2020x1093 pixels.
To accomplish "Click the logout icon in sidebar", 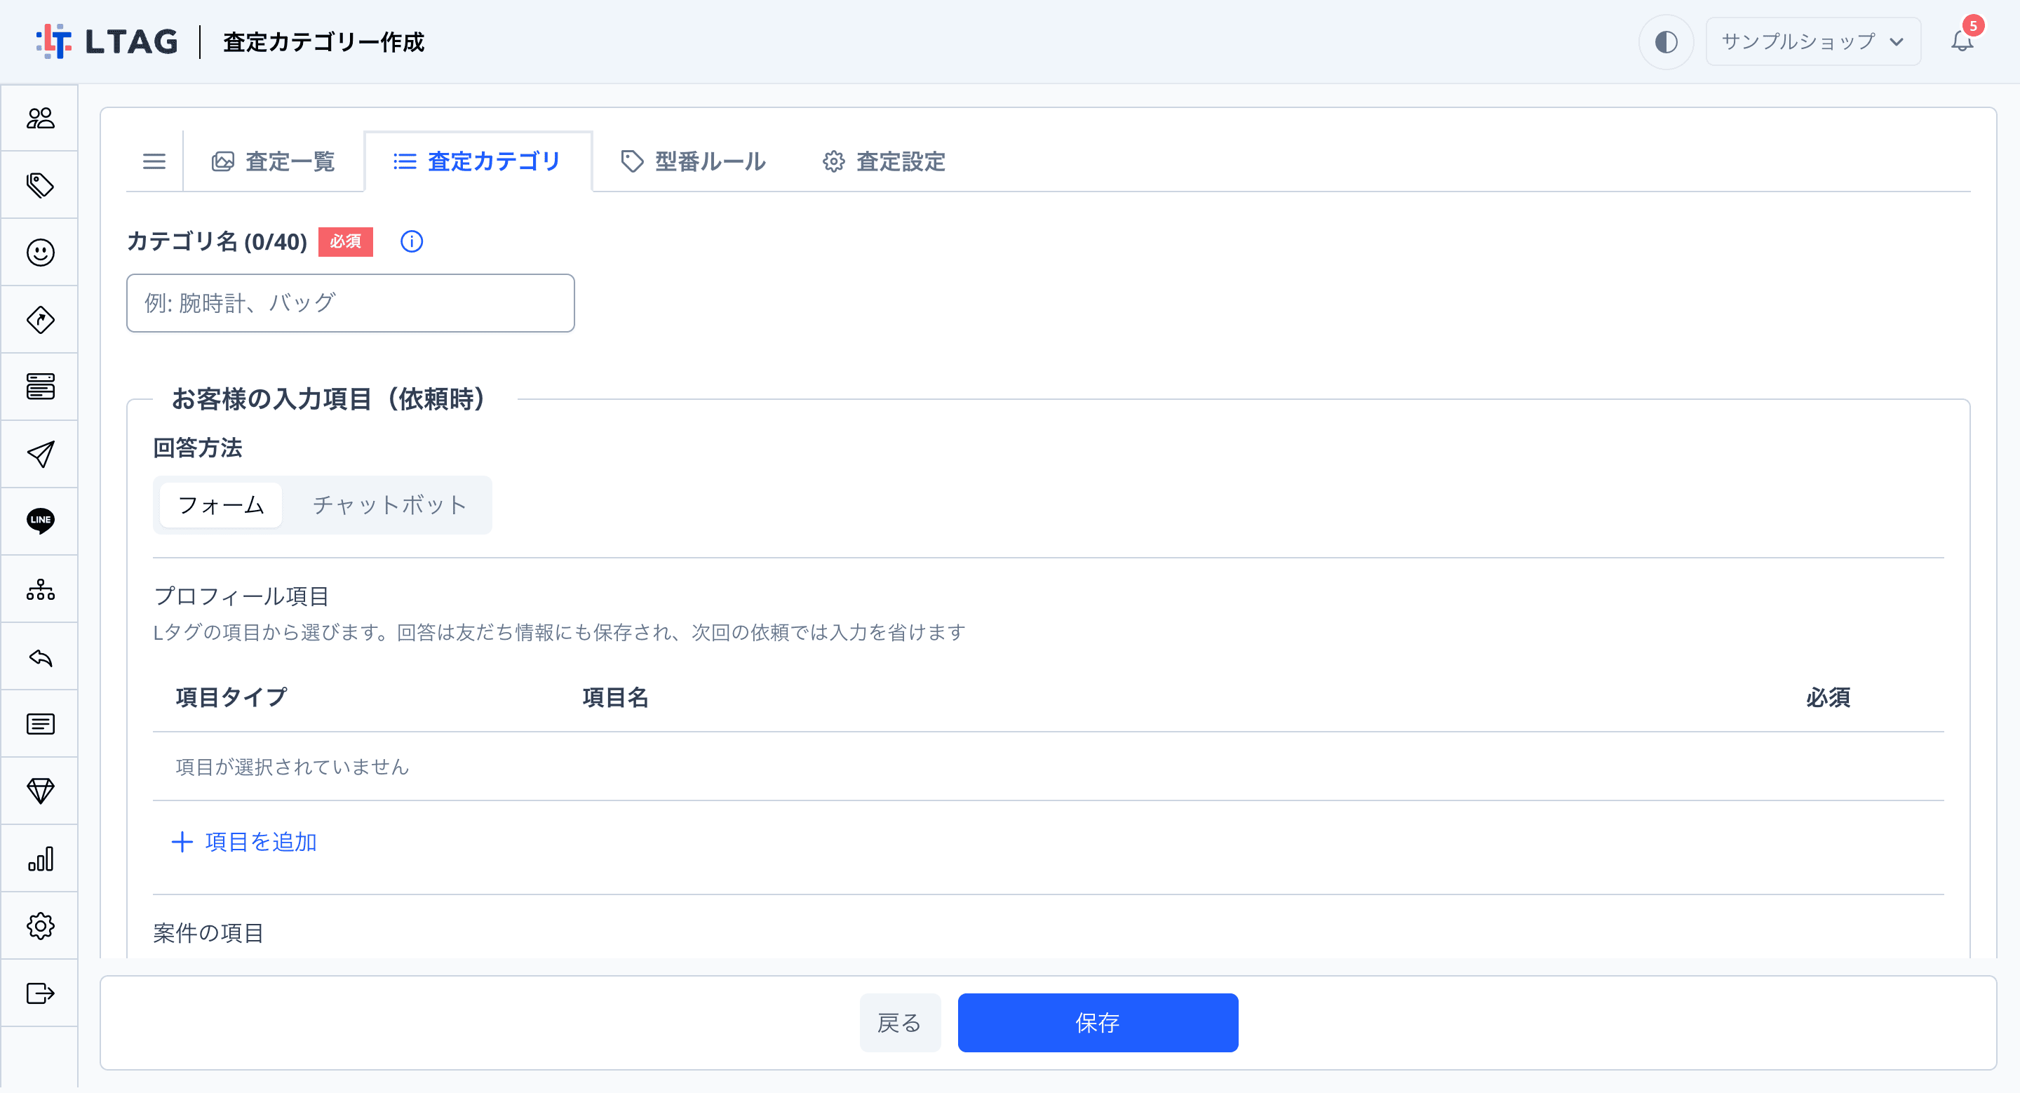I will [40, 993].
